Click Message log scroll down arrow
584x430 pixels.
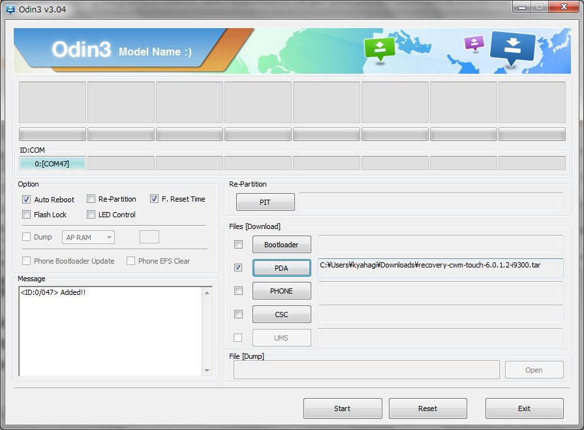(x=207, y=371)
